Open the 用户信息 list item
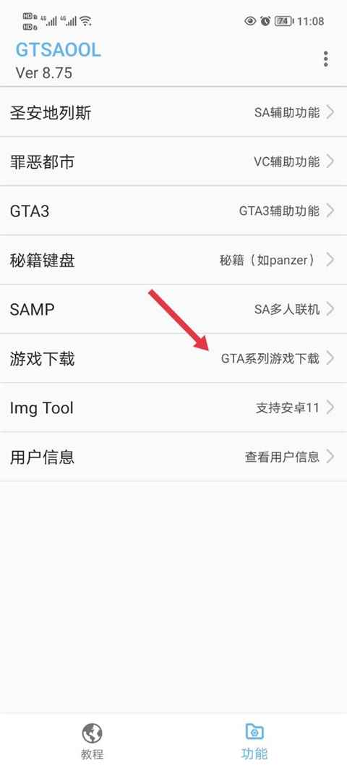347x768 pixels. pos(173,457)
